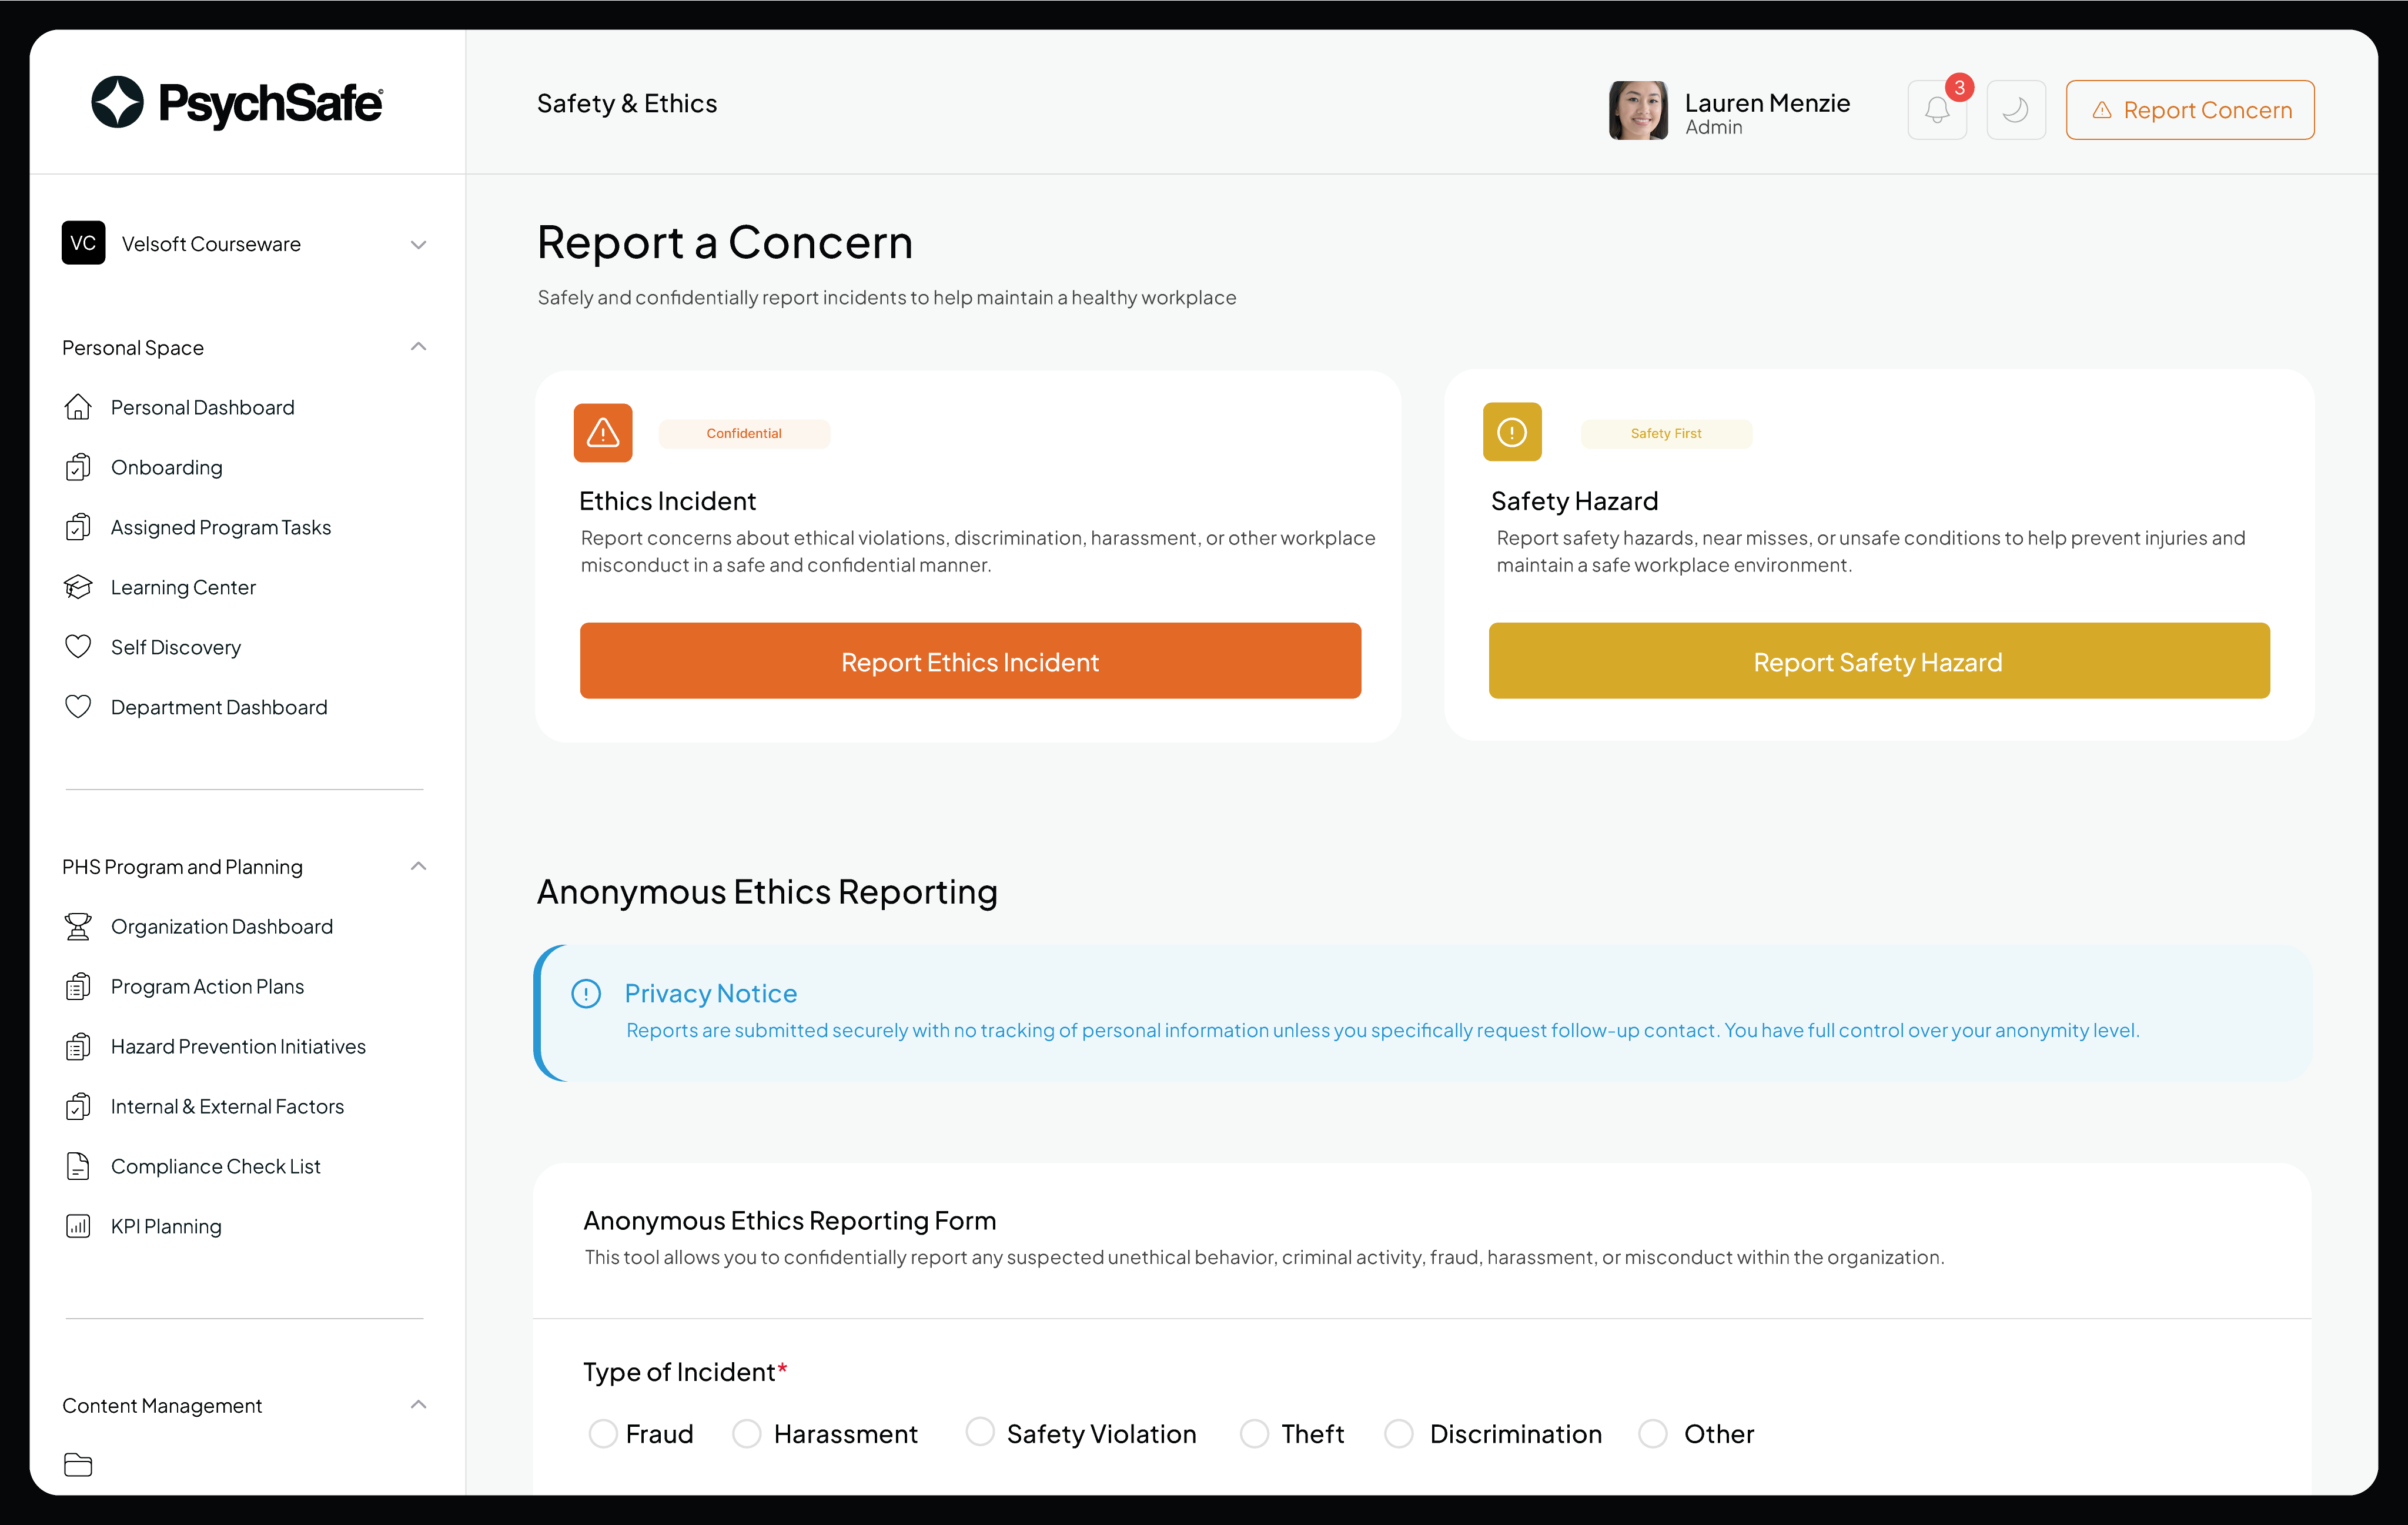Open the Compliance Check List page
Screen dimensions: 2408x1525
click(215, 1165)
